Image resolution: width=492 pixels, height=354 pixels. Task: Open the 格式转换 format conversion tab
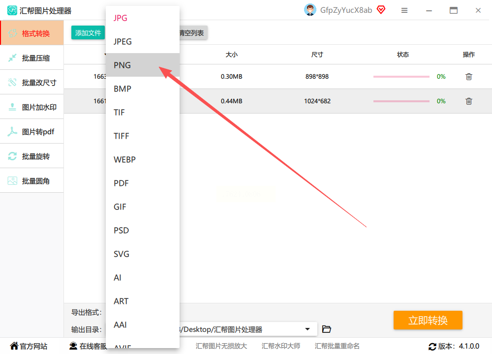(x=32, y=33)
